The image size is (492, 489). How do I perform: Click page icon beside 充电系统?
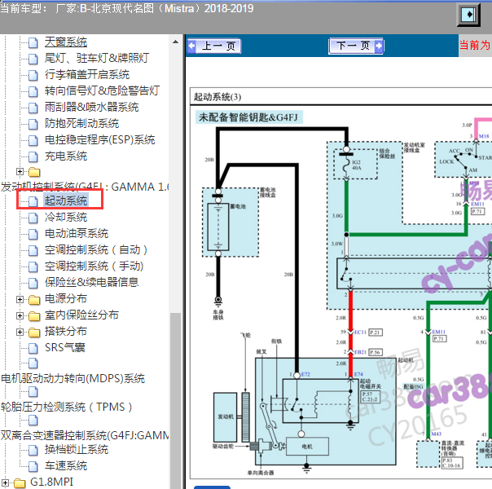click(x=33, y=156)
